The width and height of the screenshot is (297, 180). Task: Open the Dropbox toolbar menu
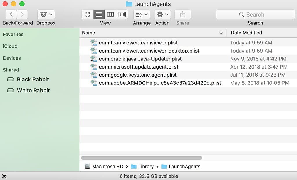[x=46, y=14]
